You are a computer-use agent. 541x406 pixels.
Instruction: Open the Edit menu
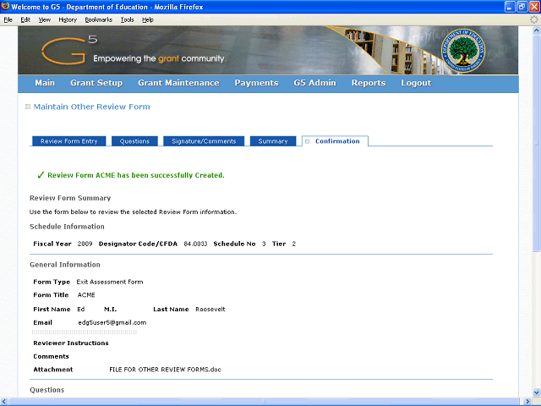click(25, 19)
